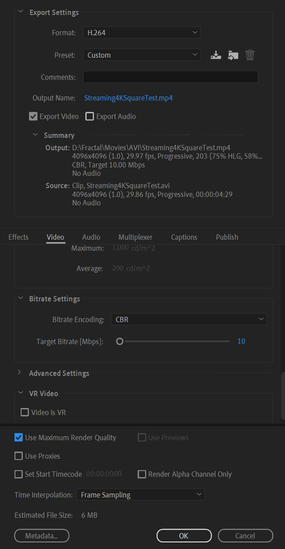This screenshot has height=549, width=285.
Task: Open the Time Interpolation dropdown
Action: pos(140,494)
